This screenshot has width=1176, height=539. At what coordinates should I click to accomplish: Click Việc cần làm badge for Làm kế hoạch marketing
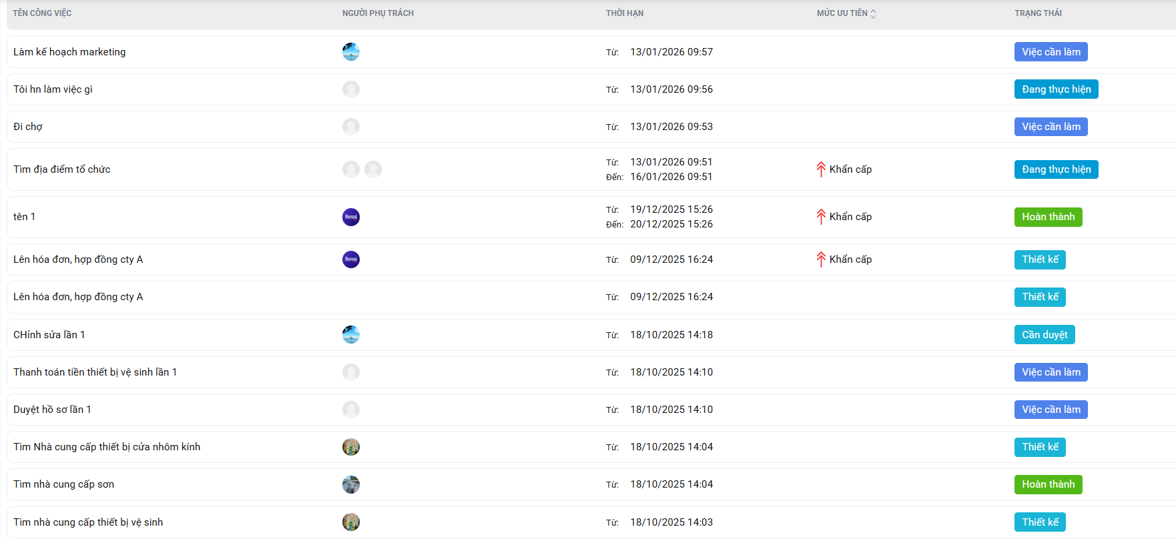[x=1051, y=52]
